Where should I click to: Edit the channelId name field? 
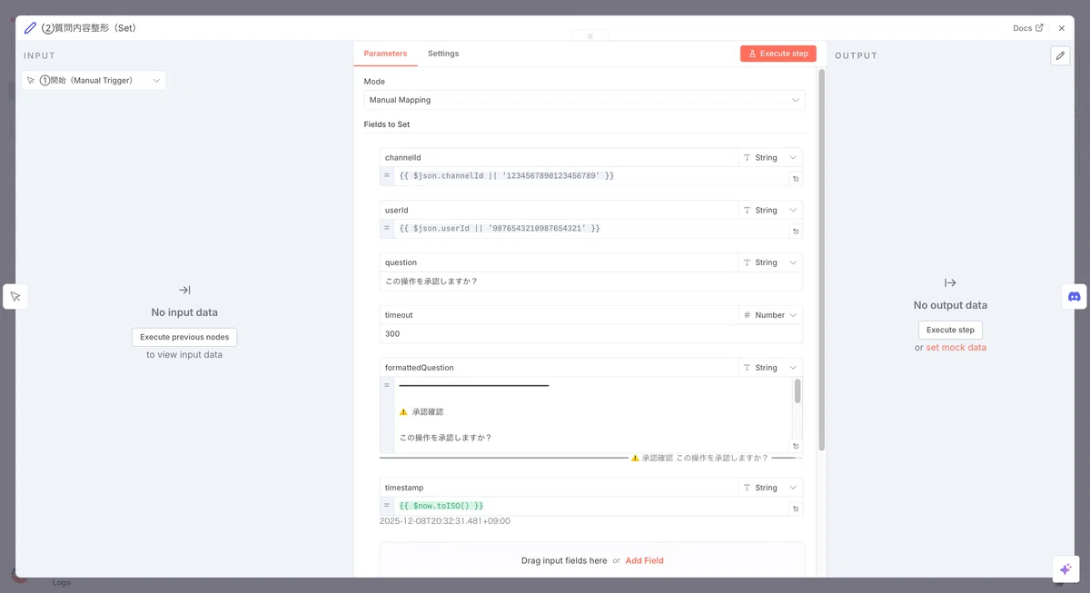(x=559, y=158)
